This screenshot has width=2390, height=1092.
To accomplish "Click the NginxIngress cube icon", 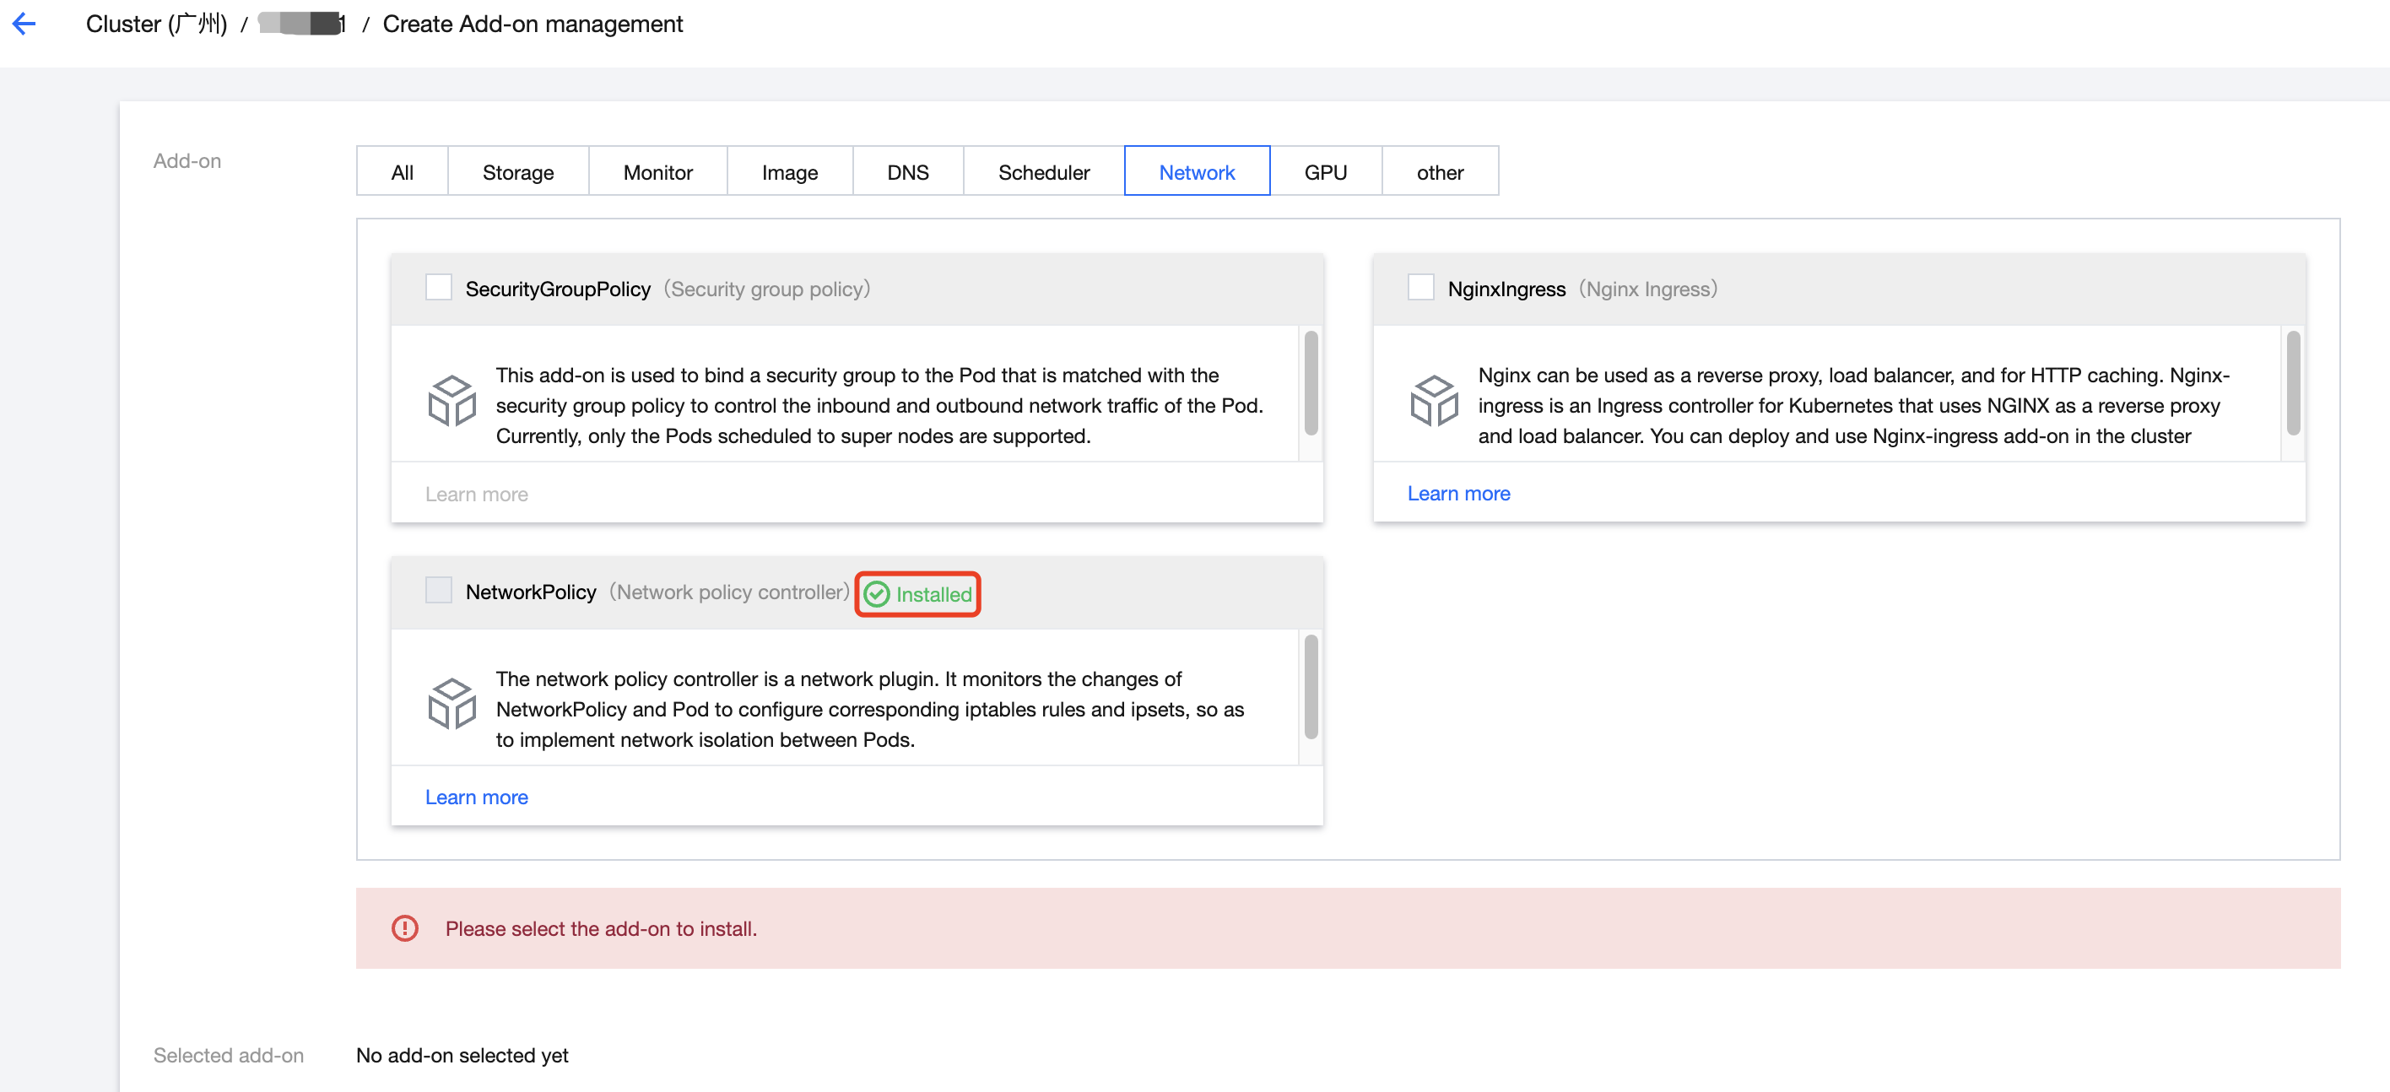I will [1434, 401].
